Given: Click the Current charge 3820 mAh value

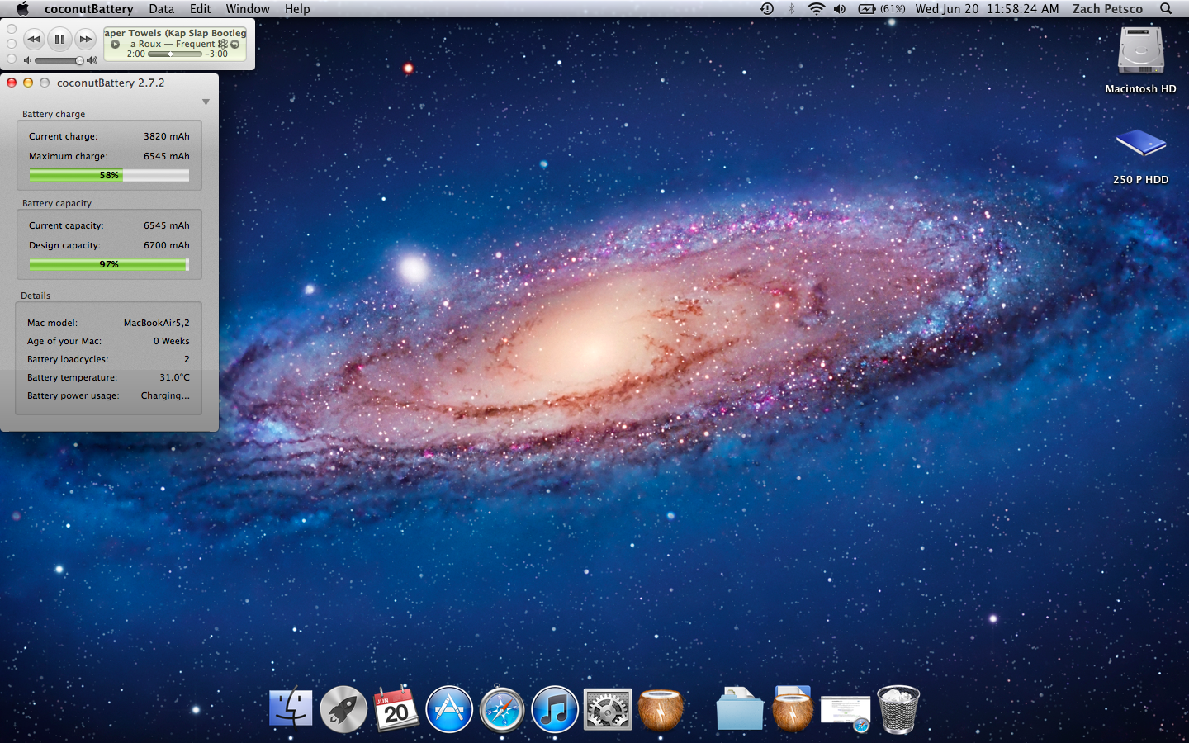Looking at the screenshot, I should tap(167, 136).
